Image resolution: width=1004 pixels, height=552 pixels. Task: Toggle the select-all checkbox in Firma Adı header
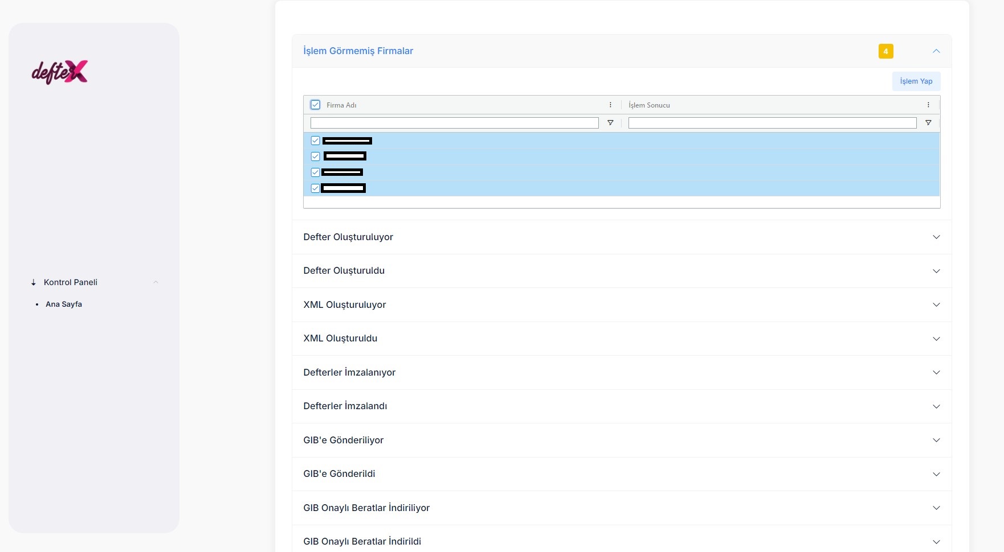point(315,105)
